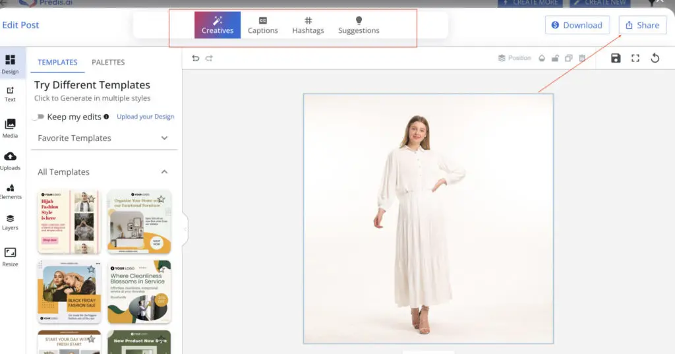675x354 pixels.
Task: Switch to the Suggestions tab
Action: [x=359, y=25]
